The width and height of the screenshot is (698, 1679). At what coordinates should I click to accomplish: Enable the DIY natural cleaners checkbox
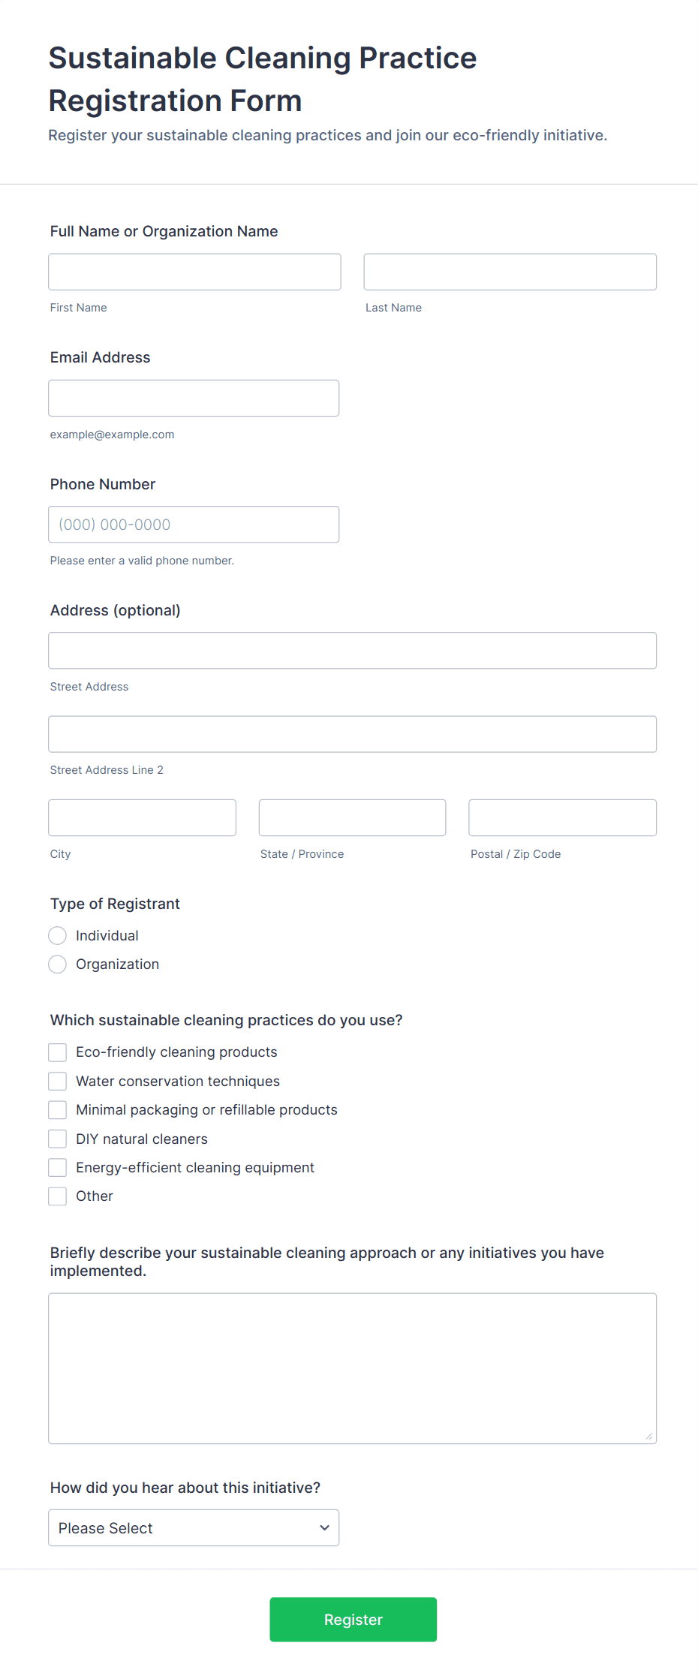coord(57,1139)
